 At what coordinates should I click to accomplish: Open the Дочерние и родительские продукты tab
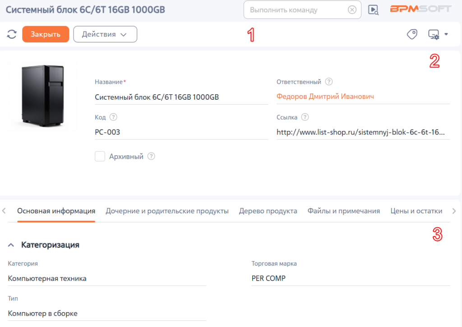tap(167, 211)
